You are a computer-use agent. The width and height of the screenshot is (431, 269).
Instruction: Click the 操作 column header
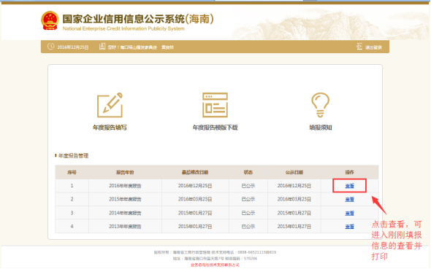click(349, 172)
